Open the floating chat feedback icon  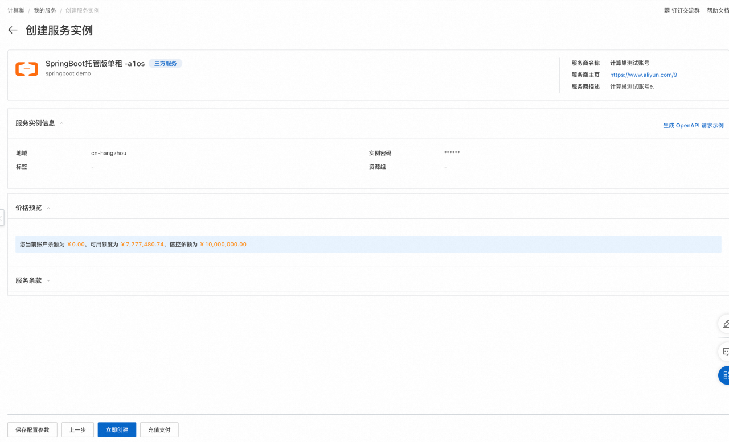tap(724, 352)
